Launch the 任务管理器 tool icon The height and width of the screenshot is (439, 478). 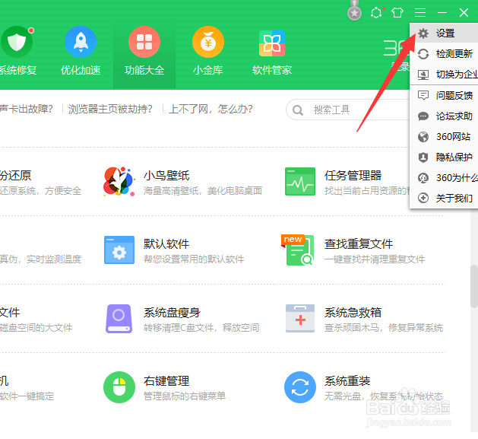click(x=300, y=181)
